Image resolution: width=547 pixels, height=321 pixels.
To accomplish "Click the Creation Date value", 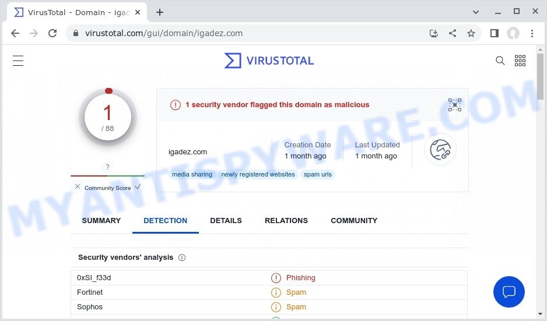I will point(305,156).
